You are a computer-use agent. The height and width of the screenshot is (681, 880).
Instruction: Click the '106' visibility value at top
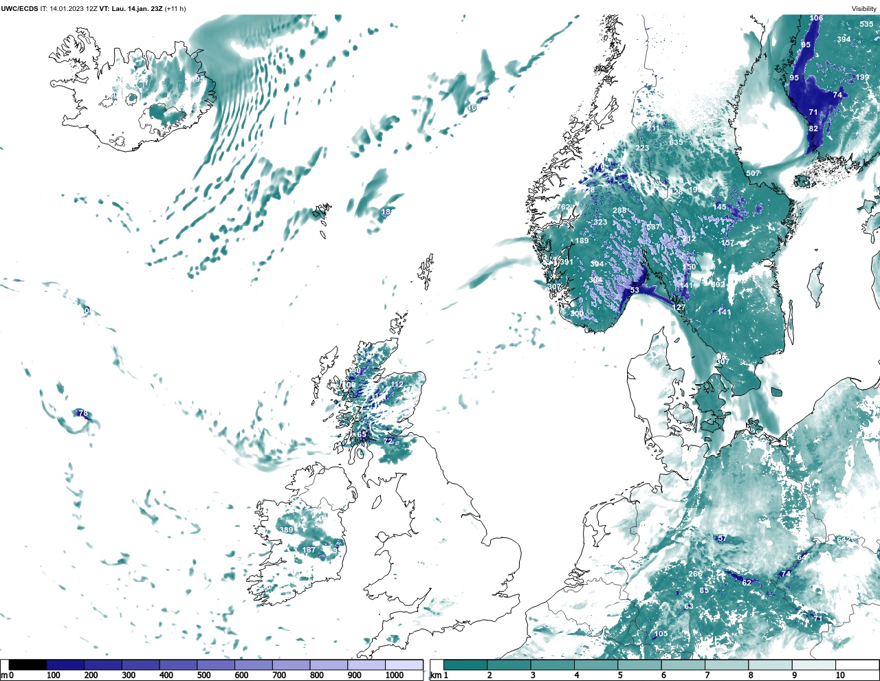pos(816,19)
